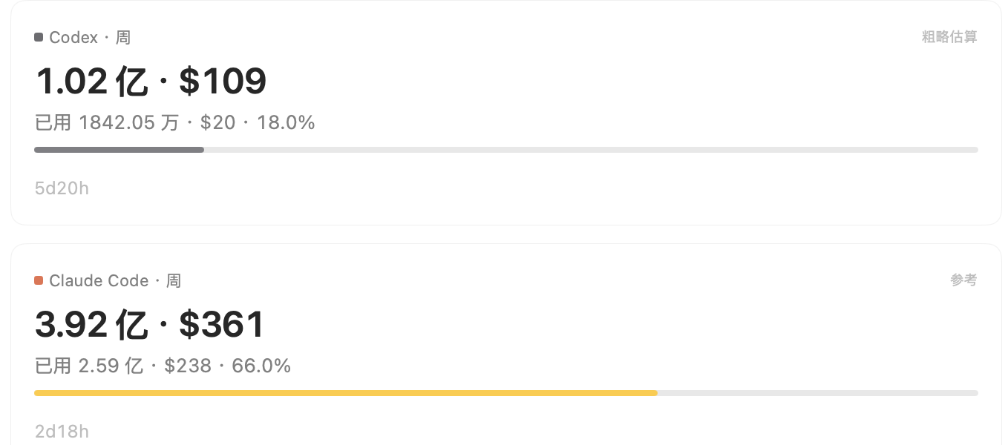Screen dimensions: 1008x445
Task: Click the $238 spent amount in Claude Code card
Action: [x=188, y=366]
